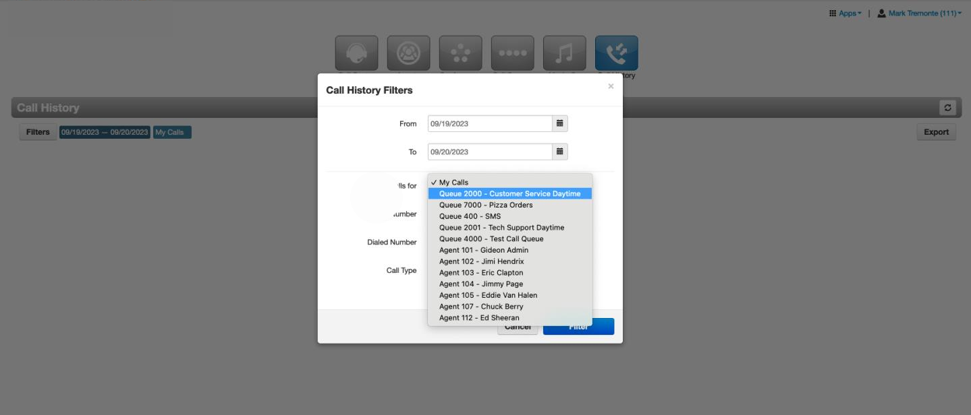Click the Call History Filters title
The height and width of the screenshot is (415, 971).
[x=369, y=90]
